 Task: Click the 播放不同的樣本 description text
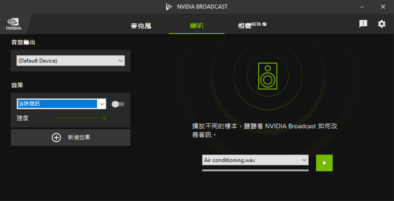click(265, 131)
